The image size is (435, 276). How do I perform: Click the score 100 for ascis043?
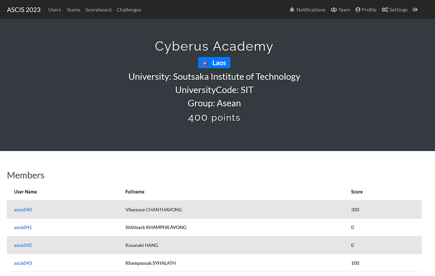click(355, 263)
